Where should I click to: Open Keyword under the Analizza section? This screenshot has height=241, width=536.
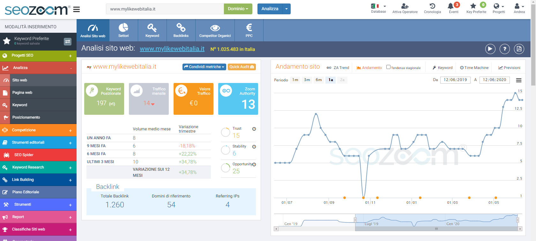(x=38, y=105)
